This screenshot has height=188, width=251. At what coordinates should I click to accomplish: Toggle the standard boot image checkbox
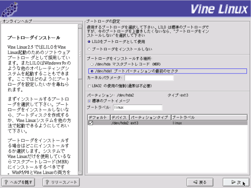coord(89,101)
